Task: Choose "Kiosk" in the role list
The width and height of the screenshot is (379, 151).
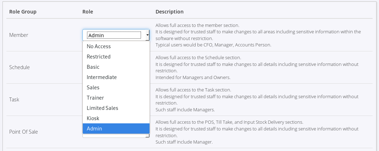Action: click(93, 118)
